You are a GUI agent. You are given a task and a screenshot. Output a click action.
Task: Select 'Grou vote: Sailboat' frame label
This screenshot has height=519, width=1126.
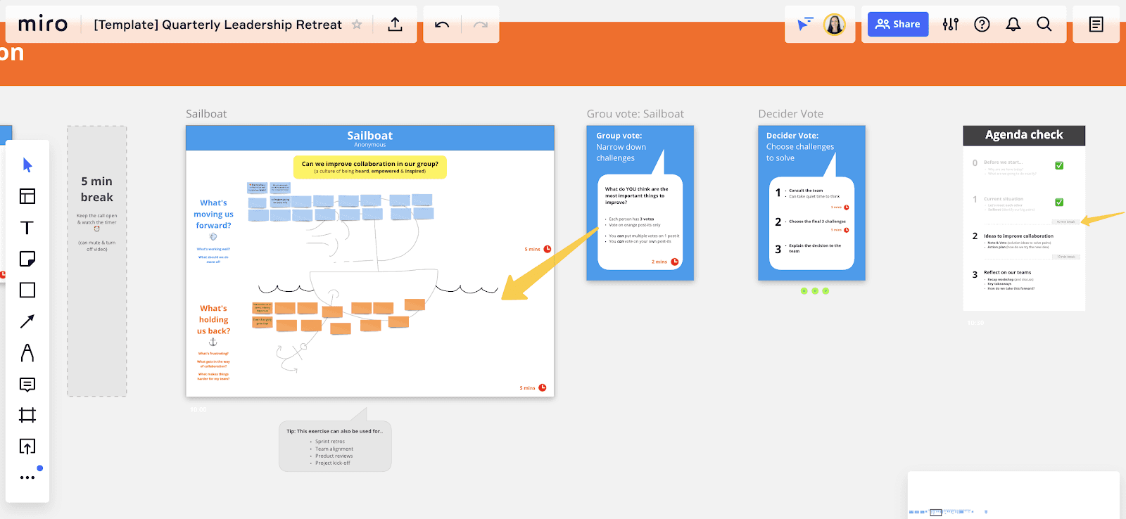click(635, 114)
